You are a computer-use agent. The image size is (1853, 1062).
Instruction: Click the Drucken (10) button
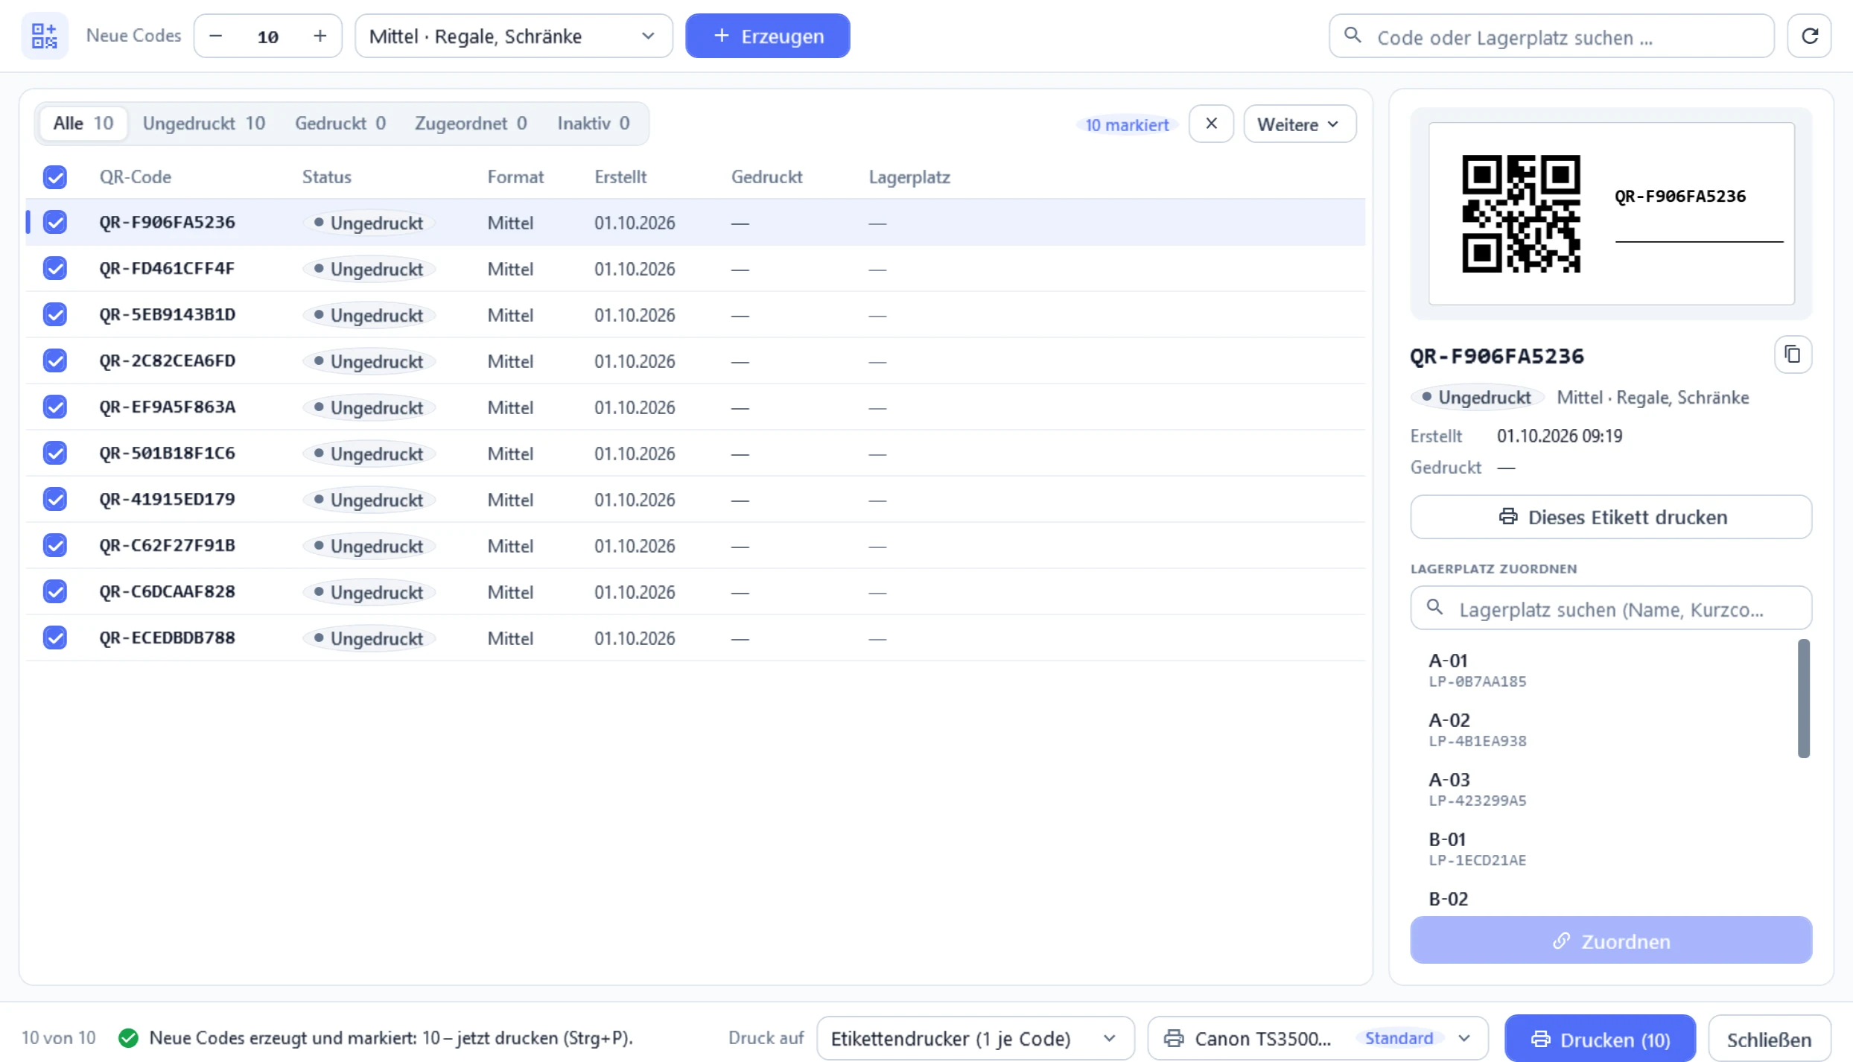point(1600,1039)
